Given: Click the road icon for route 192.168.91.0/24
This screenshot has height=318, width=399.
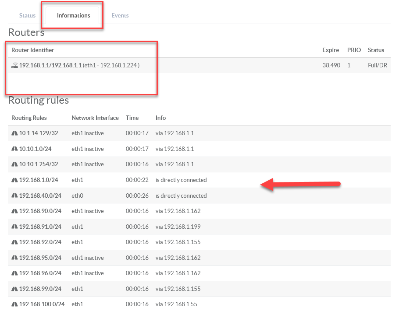Looking at the screenshot, I should (x=14, y=227).
